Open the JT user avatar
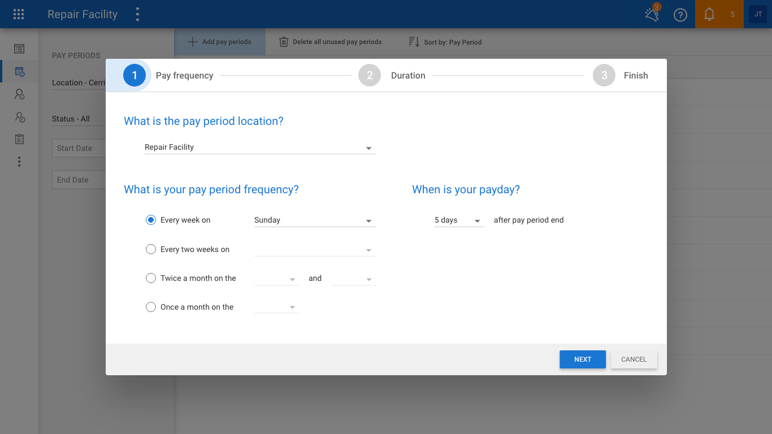 [758, 14]
